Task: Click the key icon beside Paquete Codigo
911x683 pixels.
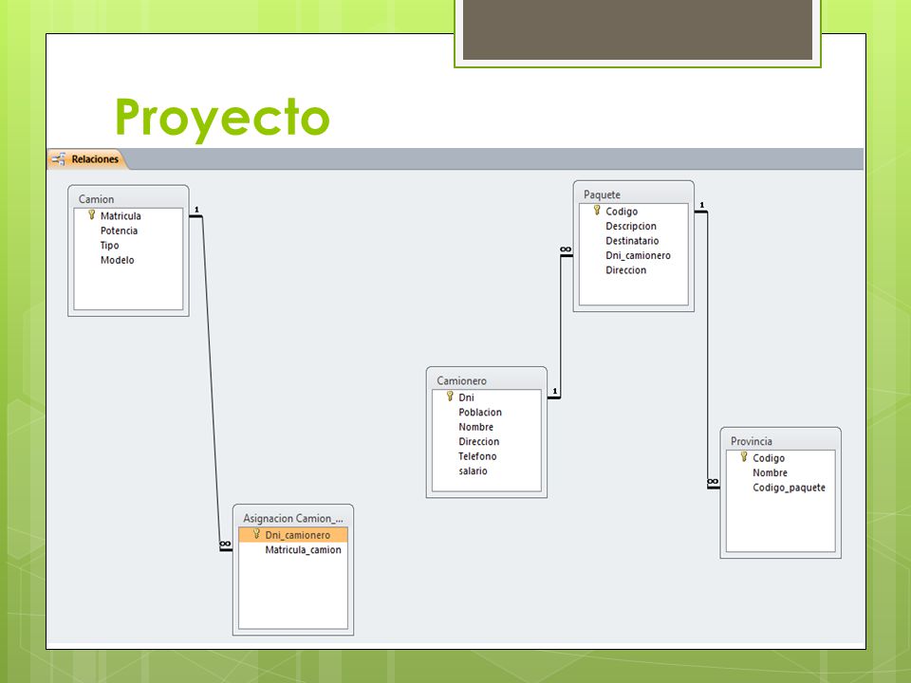Action: [597, 211]
